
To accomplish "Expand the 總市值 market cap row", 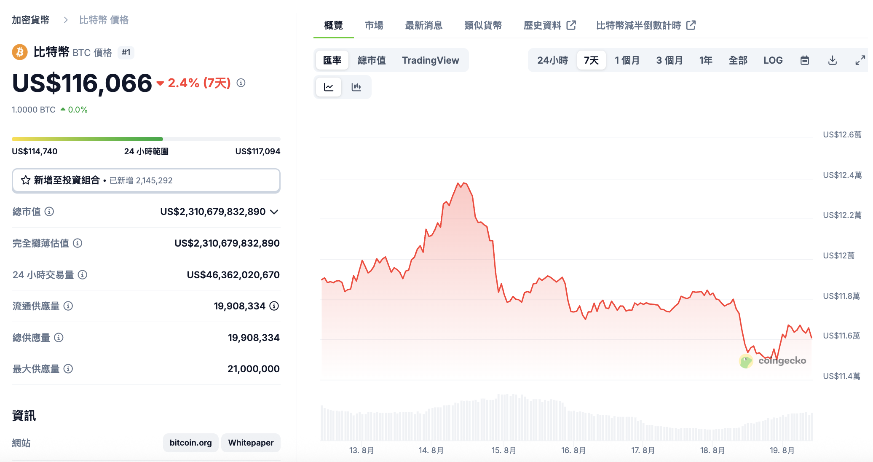I will pyautogui.click(x=274, y=212).
